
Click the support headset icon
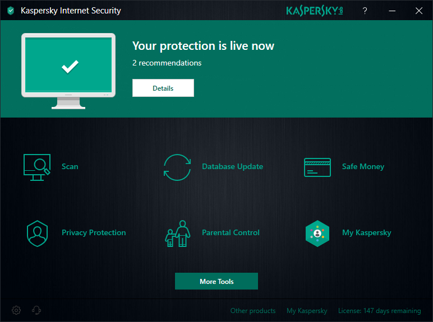36,310
